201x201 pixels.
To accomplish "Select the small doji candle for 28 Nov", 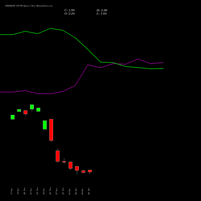I will [x=64, y=162].
